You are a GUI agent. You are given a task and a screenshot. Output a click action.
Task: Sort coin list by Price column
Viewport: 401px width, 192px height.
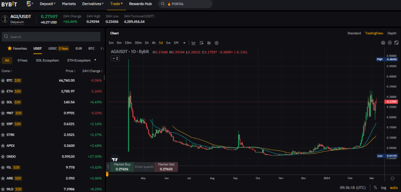pyautogui.click(x=70, y=71)
